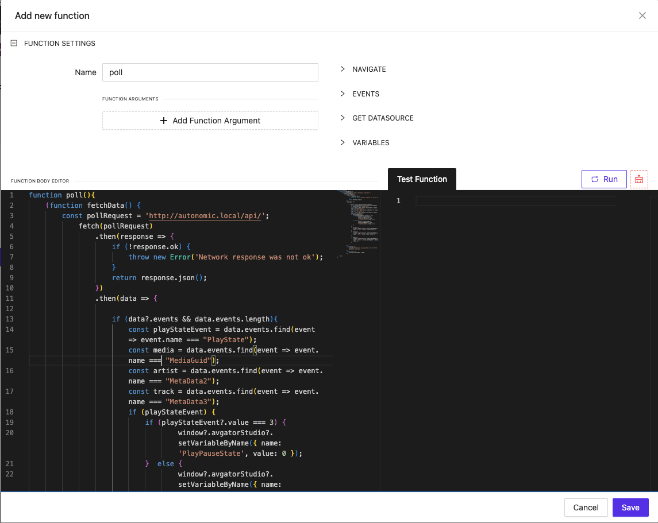Collapse the Function Settings section
Viewport: 658px width, 523px height.
tap(14, 43)
